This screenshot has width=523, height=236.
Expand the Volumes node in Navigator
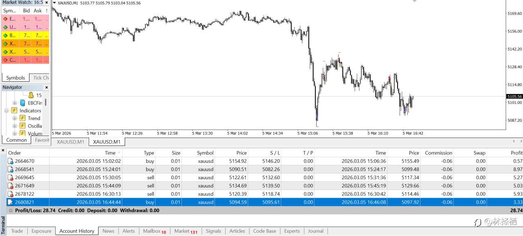tap(15, 134)
